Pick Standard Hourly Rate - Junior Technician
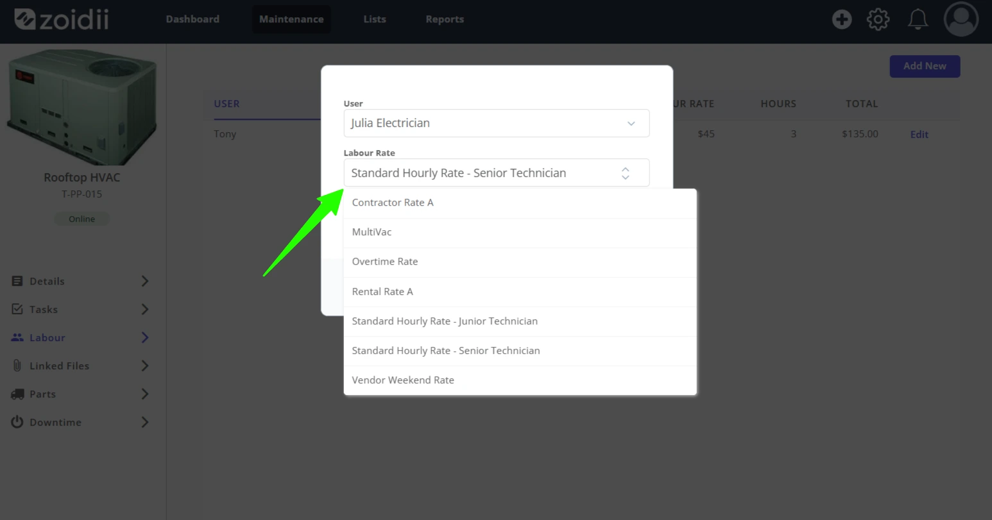 (520, 321)
